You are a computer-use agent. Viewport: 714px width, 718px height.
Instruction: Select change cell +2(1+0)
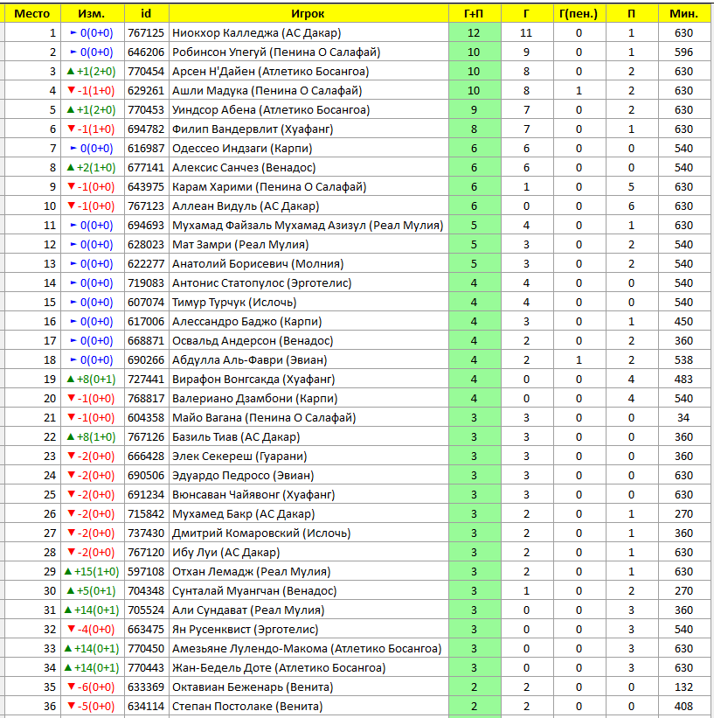point(93,168)
